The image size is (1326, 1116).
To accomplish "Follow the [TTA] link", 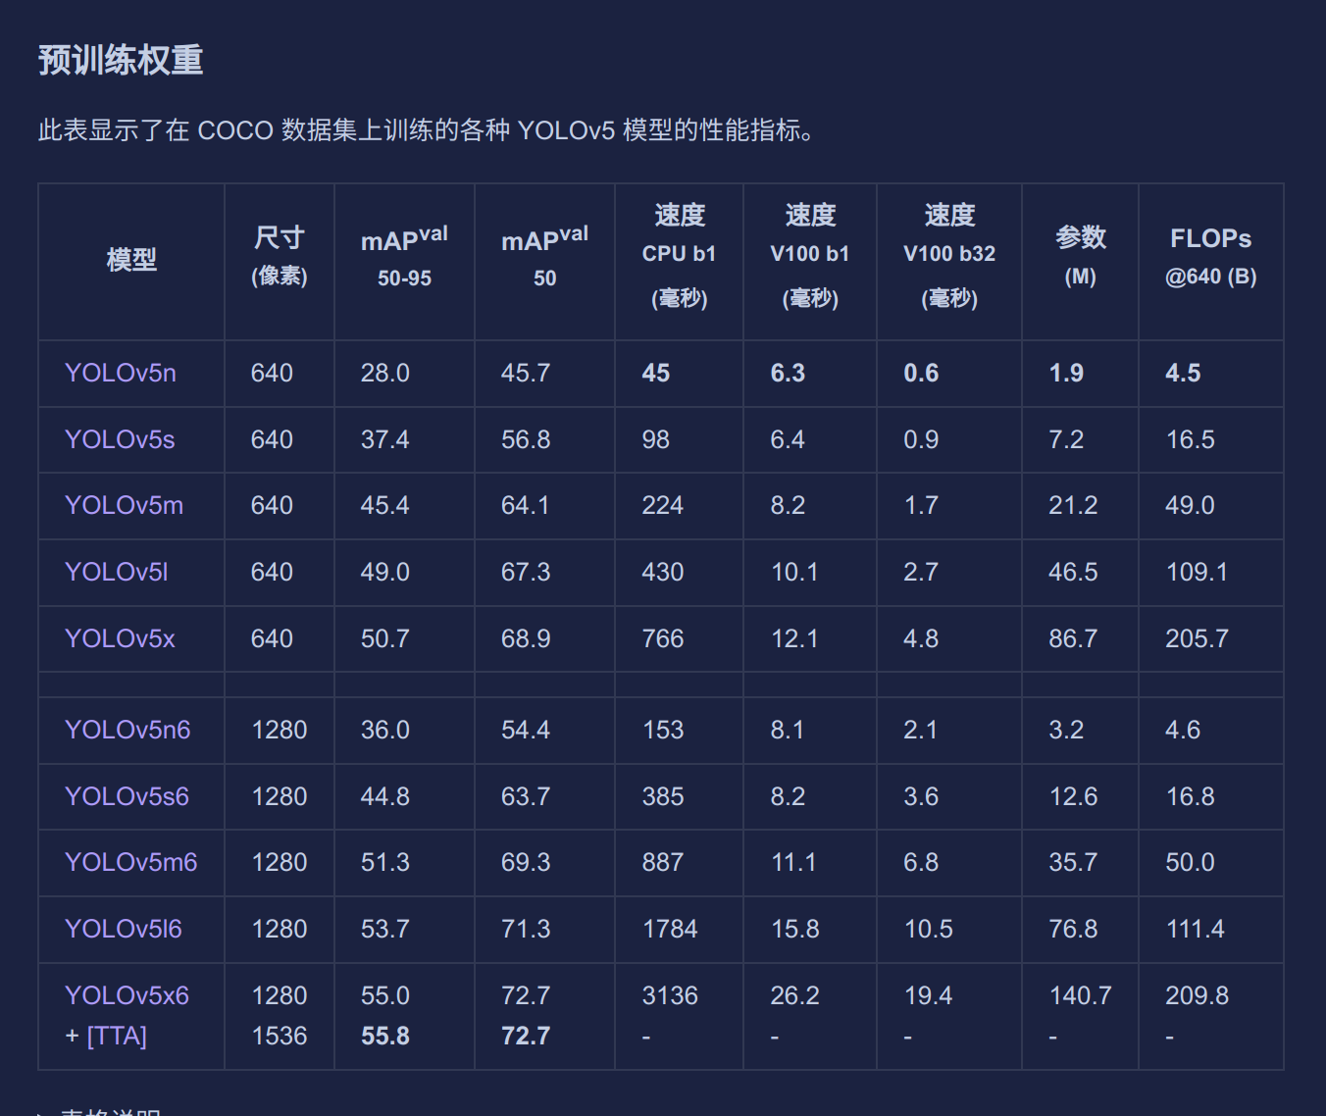I will (117, 1036).
